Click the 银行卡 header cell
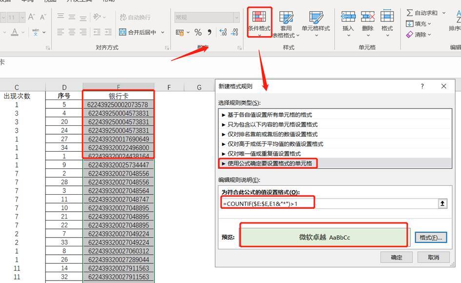461x283 pixels. 119,96
